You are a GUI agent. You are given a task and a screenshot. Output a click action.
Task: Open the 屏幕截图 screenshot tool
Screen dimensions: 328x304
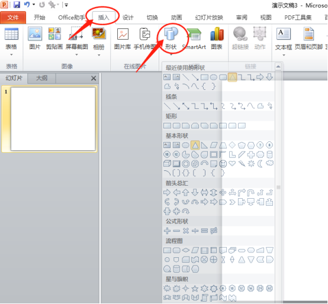click(76, 41)
